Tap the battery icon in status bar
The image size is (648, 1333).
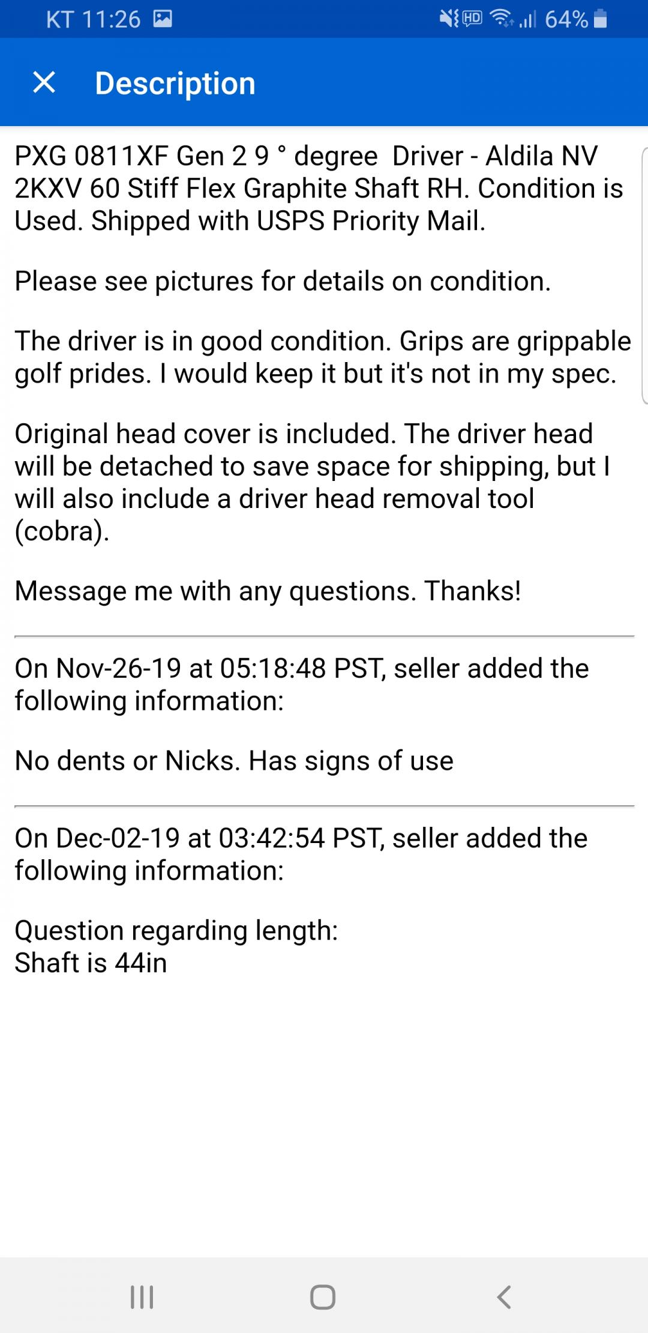pyautogui.click(x=600, y=19)
